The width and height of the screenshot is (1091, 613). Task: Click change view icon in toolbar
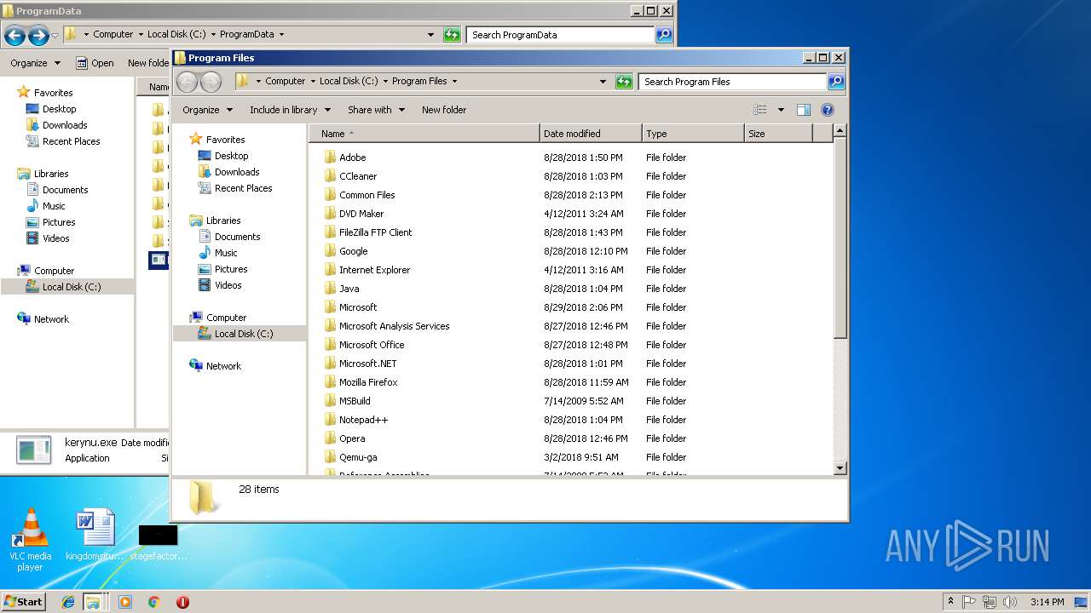[x=760, y=110]
